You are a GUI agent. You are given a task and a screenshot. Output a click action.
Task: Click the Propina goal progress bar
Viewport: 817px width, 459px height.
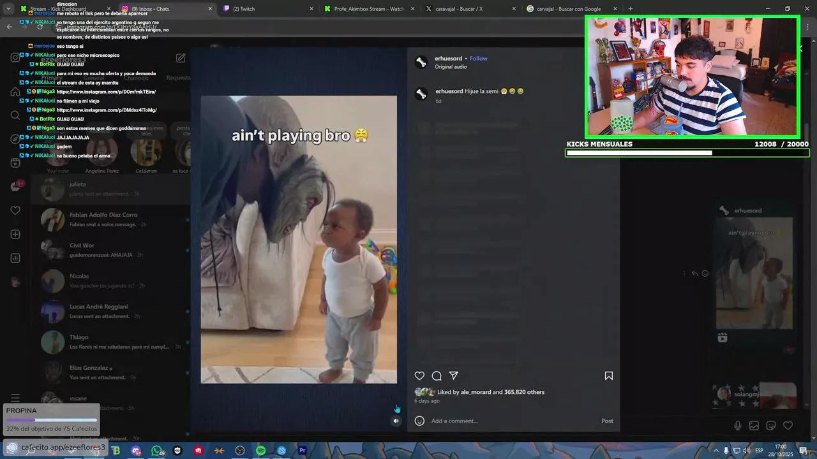[52, 420]
